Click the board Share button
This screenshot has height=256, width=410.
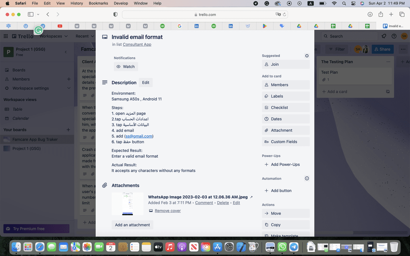tap(383, 49)
